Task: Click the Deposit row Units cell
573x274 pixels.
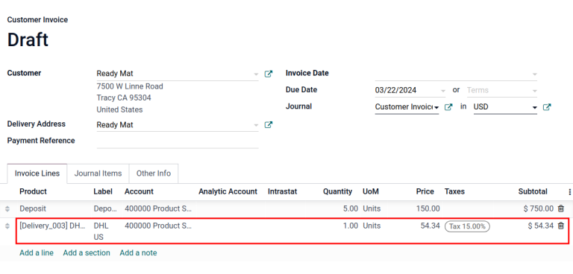Action: [x=372, y=208]
